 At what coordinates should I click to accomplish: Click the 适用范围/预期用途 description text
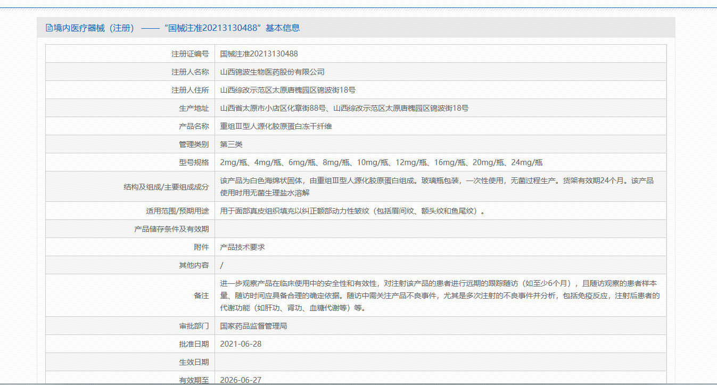(352, 211)
